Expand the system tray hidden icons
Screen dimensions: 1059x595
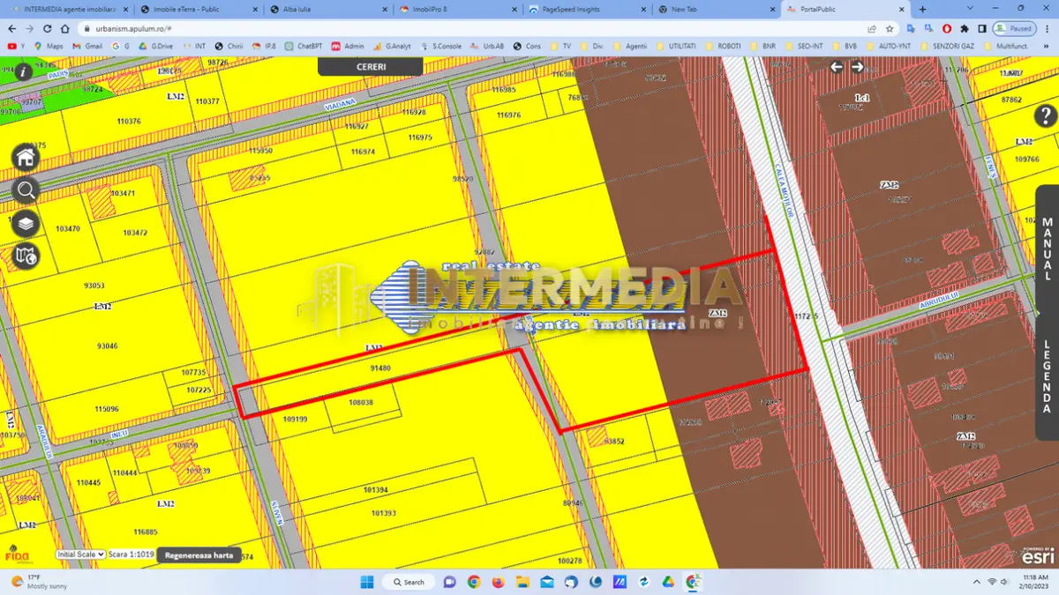(x=976, y=582)
